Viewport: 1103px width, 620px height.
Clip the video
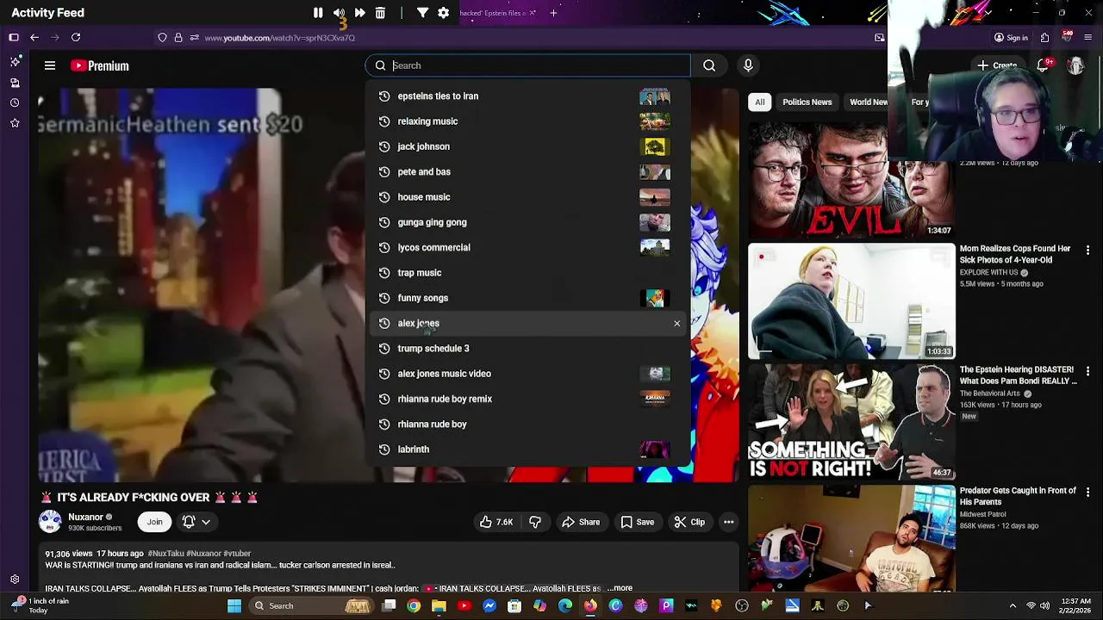coord(689,522)
